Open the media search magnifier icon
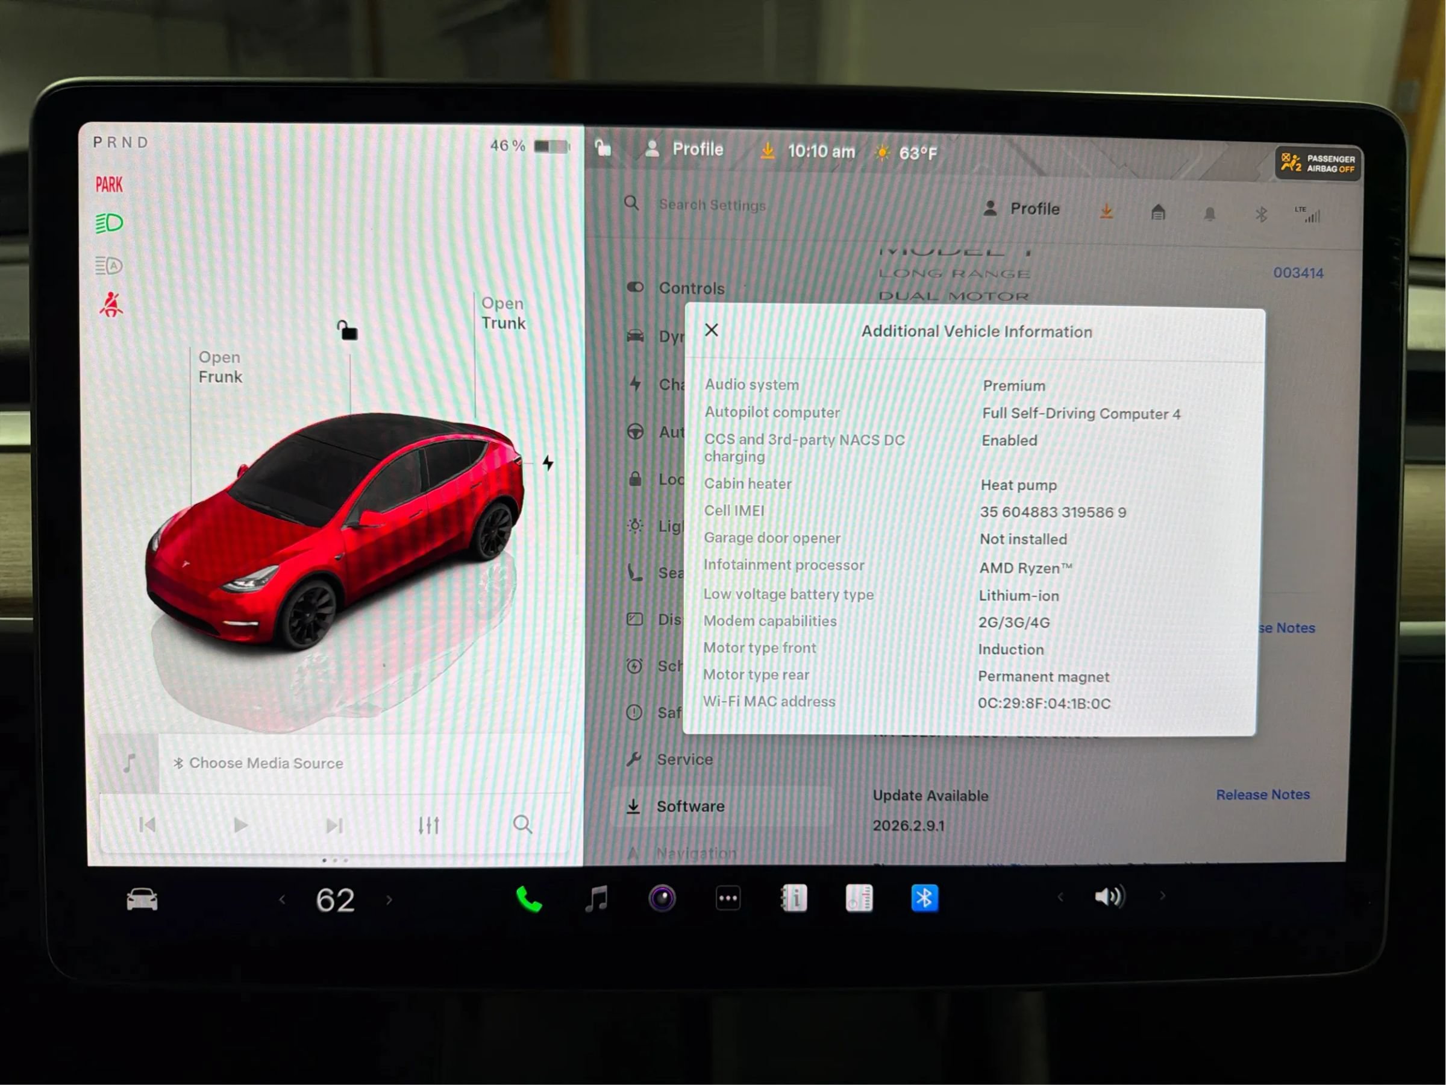 tap(522, 824)
